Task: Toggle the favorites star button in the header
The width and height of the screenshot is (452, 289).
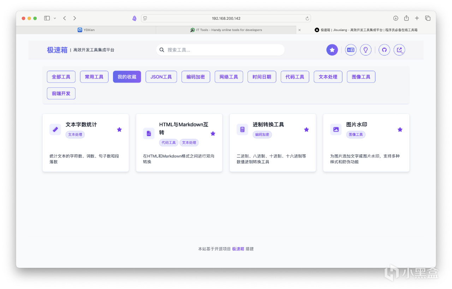Action: pyautogui.click(x=332, y=50)
